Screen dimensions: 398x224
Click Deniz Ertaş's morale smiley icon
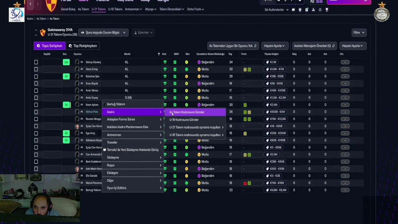(186, 69)
